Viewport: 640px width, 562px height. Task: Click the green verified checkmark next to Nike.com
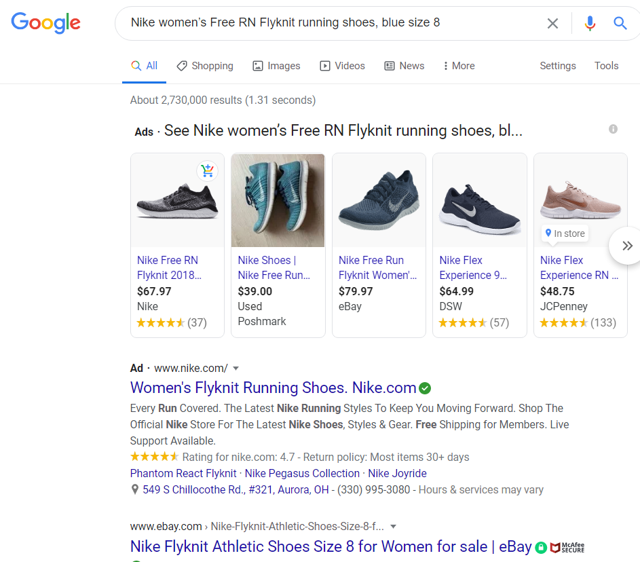pyautogui.click(x=425, y=388)
